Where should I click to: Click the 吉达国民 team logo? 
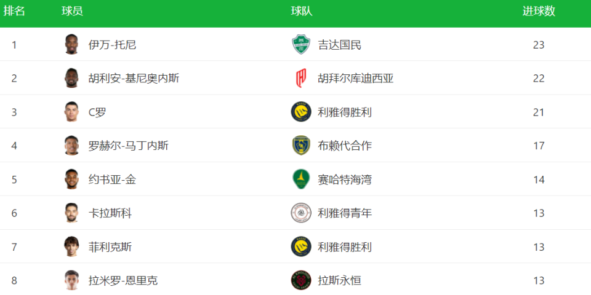(300, 45)
